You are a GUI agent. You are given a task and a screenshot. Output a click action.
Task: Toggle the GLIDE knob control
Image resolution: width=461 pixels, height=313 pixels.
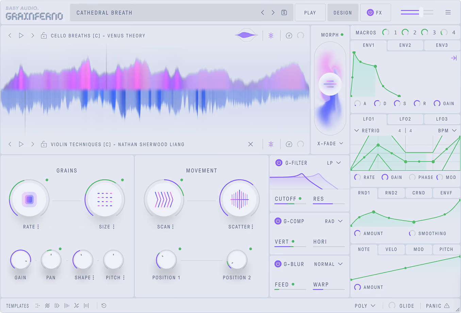click(x=392, y=306)
